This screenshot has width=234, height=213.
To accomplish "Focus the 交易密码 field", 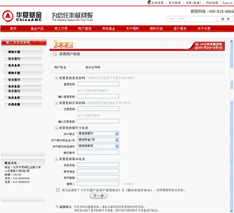I will tap(98, 109).
